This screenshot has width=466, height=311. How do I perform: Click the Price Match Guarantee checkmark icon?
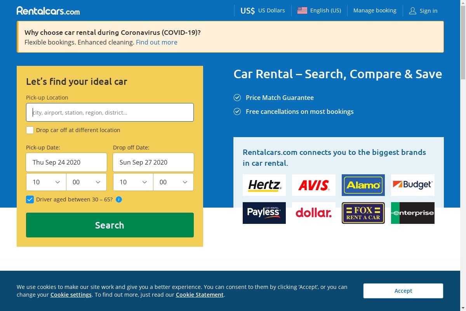pyautogui.click(x=237, y=98)
